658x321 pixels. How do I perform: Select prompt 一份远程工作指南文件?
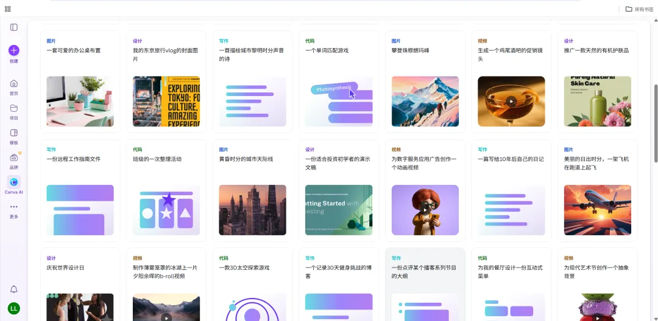point(74,159)
